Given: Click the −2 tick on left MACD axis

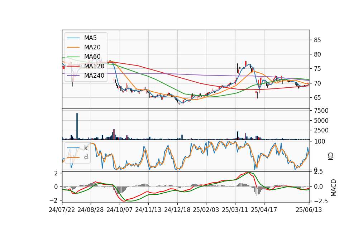Looking at the screenshot, I should click(54, 200).
